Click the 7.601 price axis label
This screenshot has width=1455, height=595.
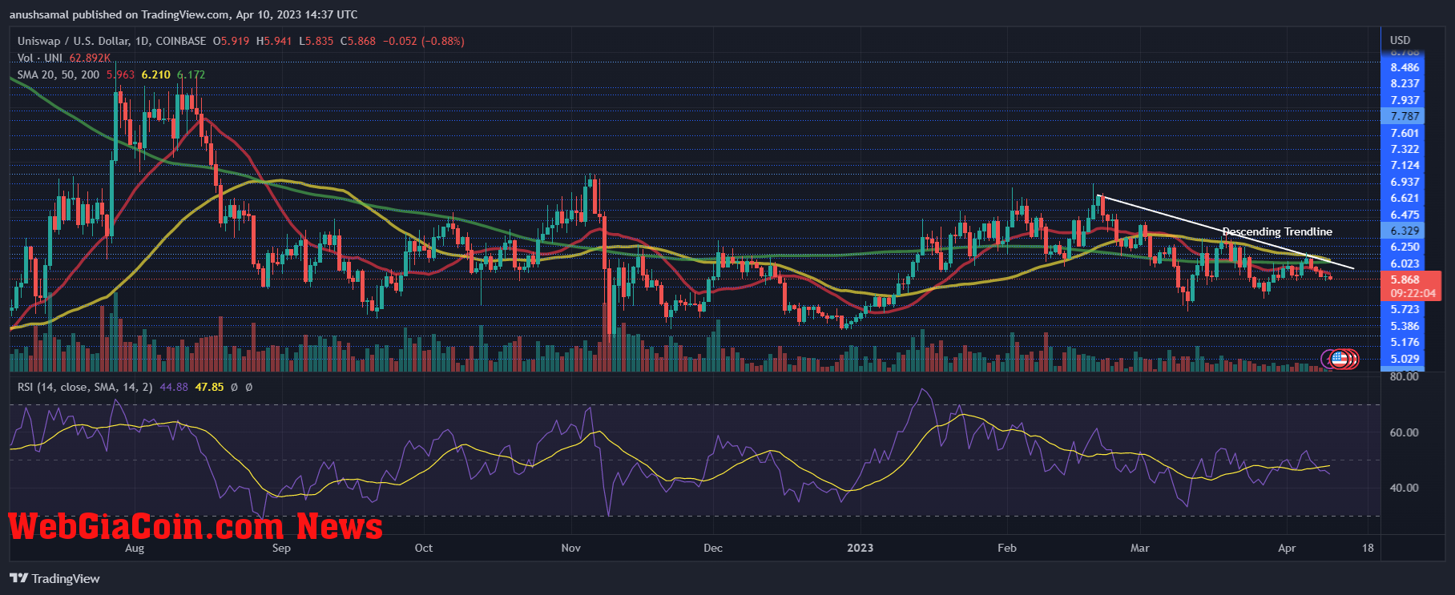pos(1405,133)
